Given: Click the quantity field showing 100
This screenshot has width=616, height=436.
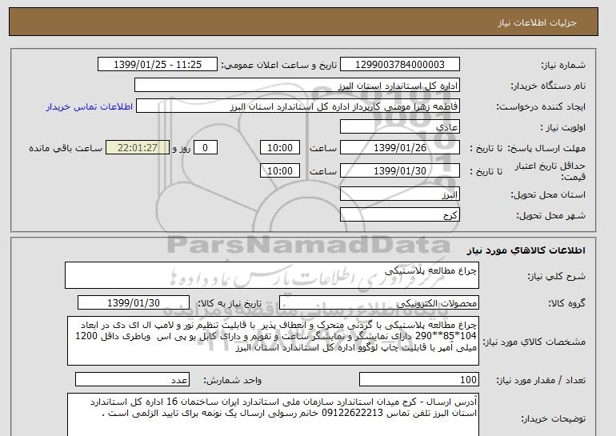Looking at the screenshot, I should tap(419, 380).
